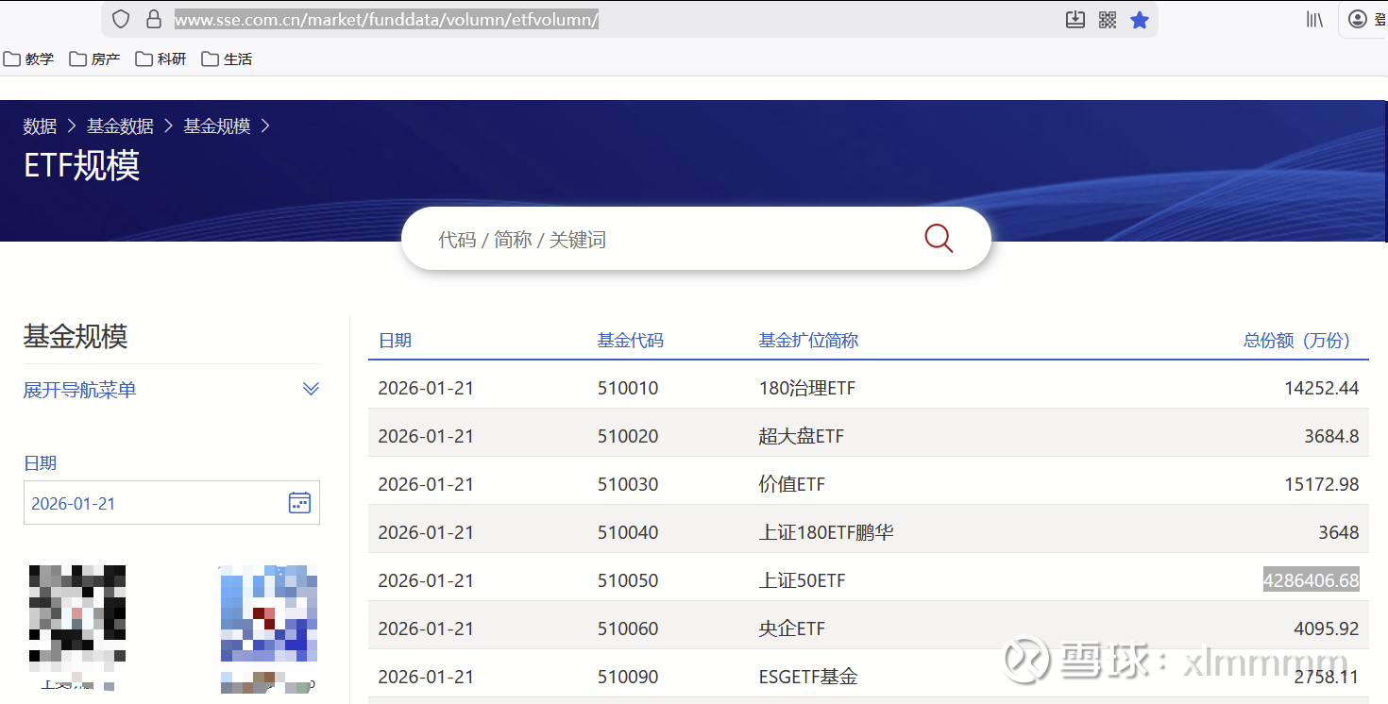Open the QR code icon in address bar
The height and width of the screenshot is (704, 1388).
point(1108,20)
